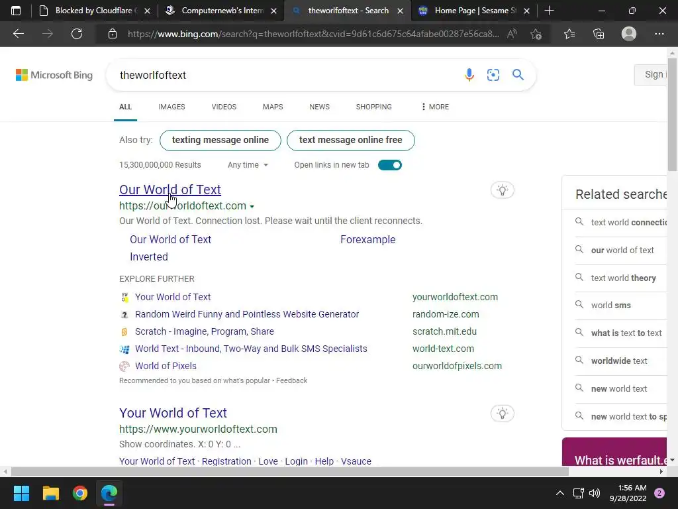Switch to the Shopping search tab
678x509 pixels.
click(x=374, y=107)
